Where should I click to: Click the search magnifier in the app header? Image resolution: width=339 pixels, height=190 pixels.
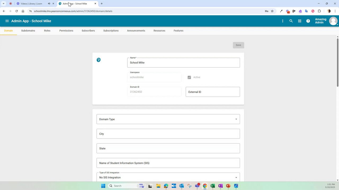click(x=291, y=21)
